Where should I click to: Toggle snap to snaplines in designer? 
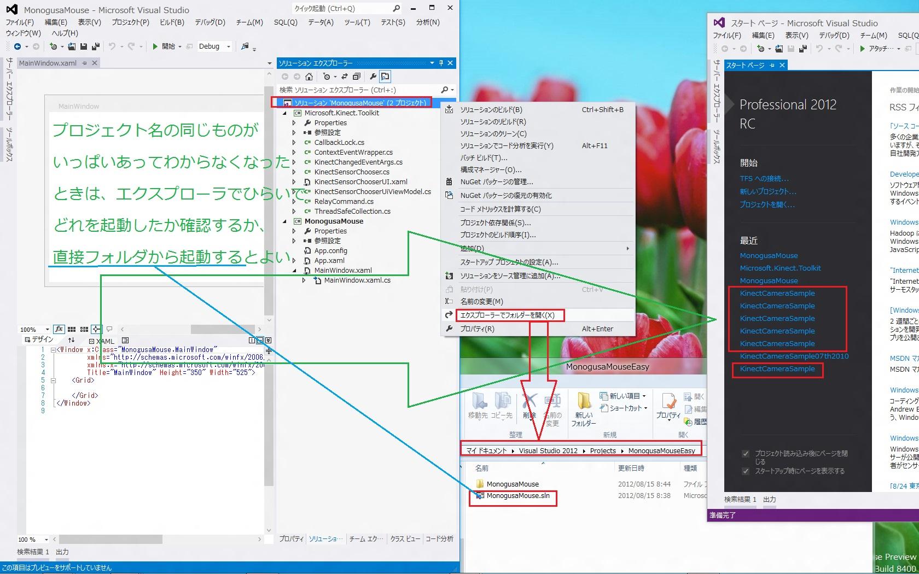click(96, 329)
